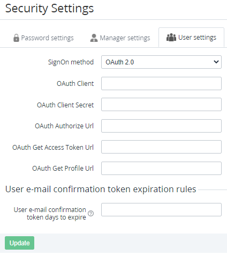Select the OAuth Authorize Url text box
The height and width of the screenshot is (255, 227).
(x=161, y=126)
